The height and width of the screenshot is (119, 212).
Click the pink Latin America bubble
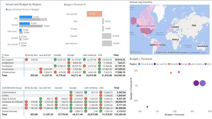tap(179, 72)
